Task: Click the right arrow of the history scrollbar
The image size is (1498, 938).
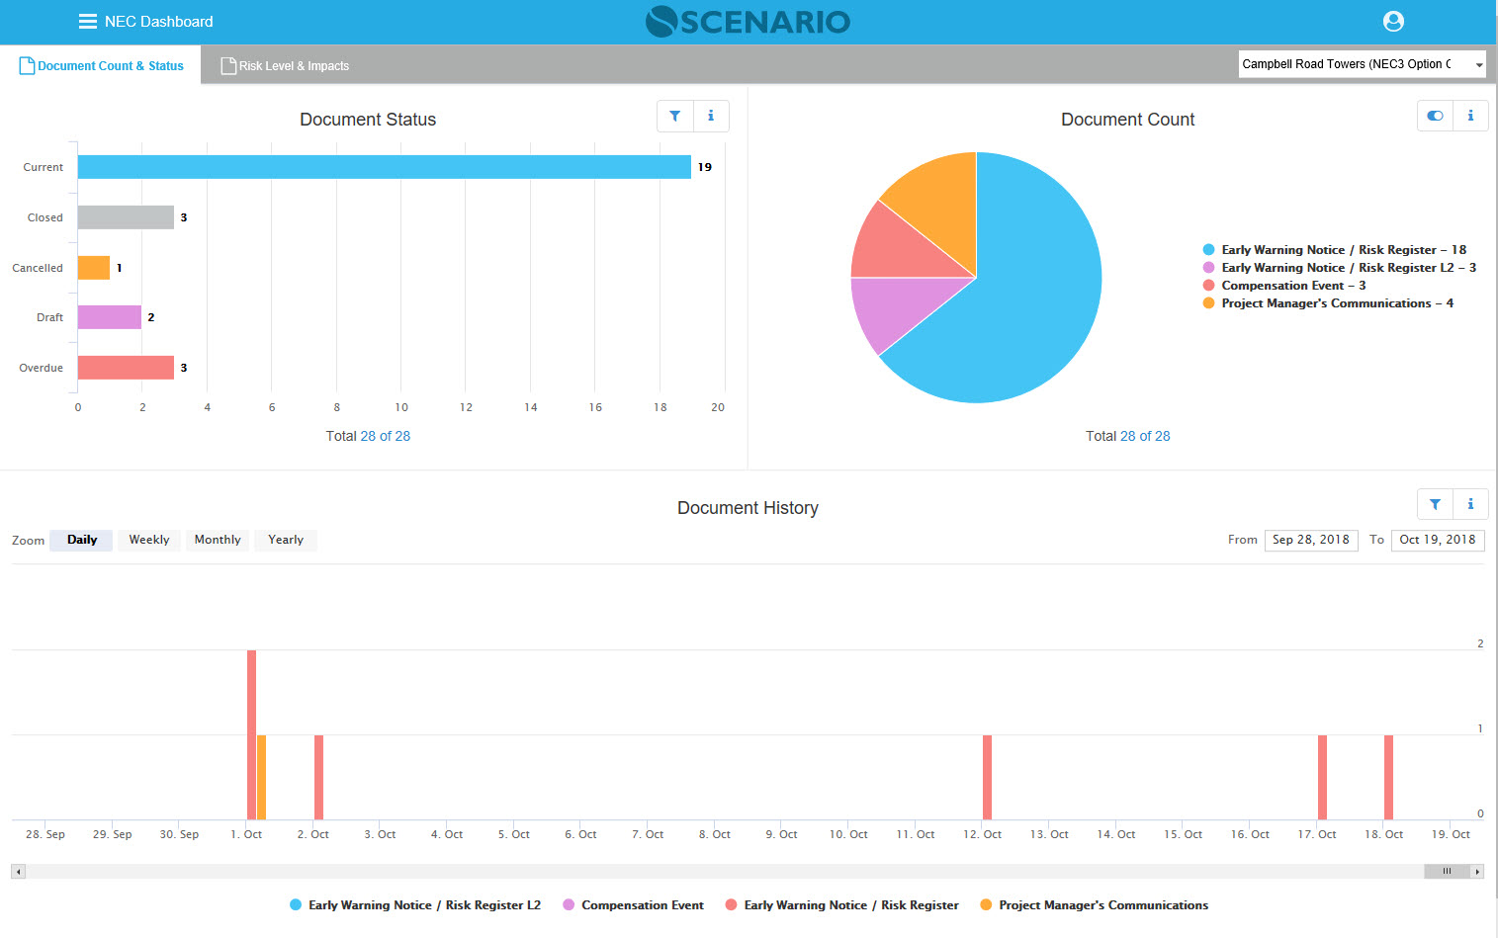Action: (1478, 871)
